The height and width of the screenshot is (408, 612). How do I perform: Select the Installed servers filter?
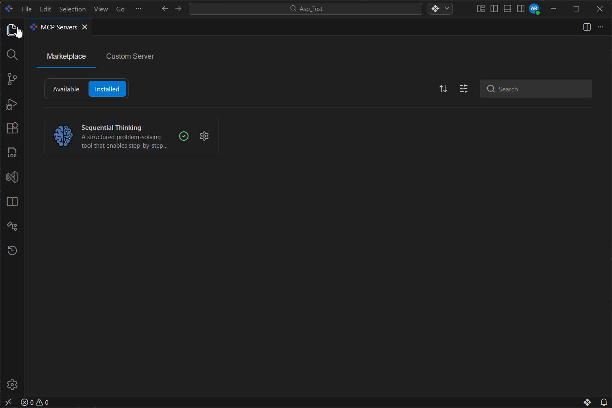click(x=107, y=89)
